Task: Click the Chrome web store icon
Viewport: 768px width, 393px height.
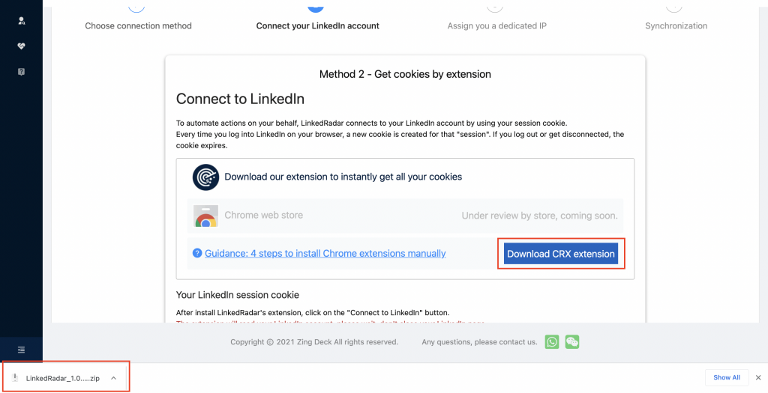Action: (x=205, y=216)
